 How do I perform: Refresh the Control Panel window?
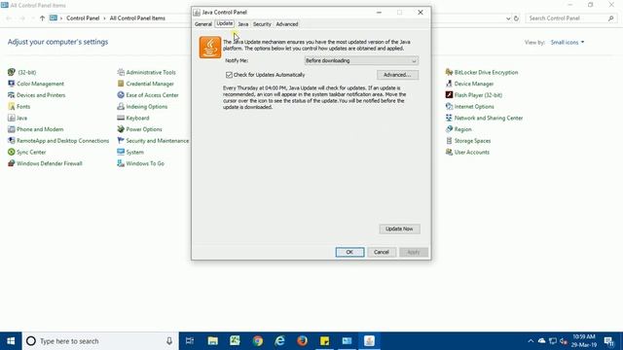(x=516, y=18)
